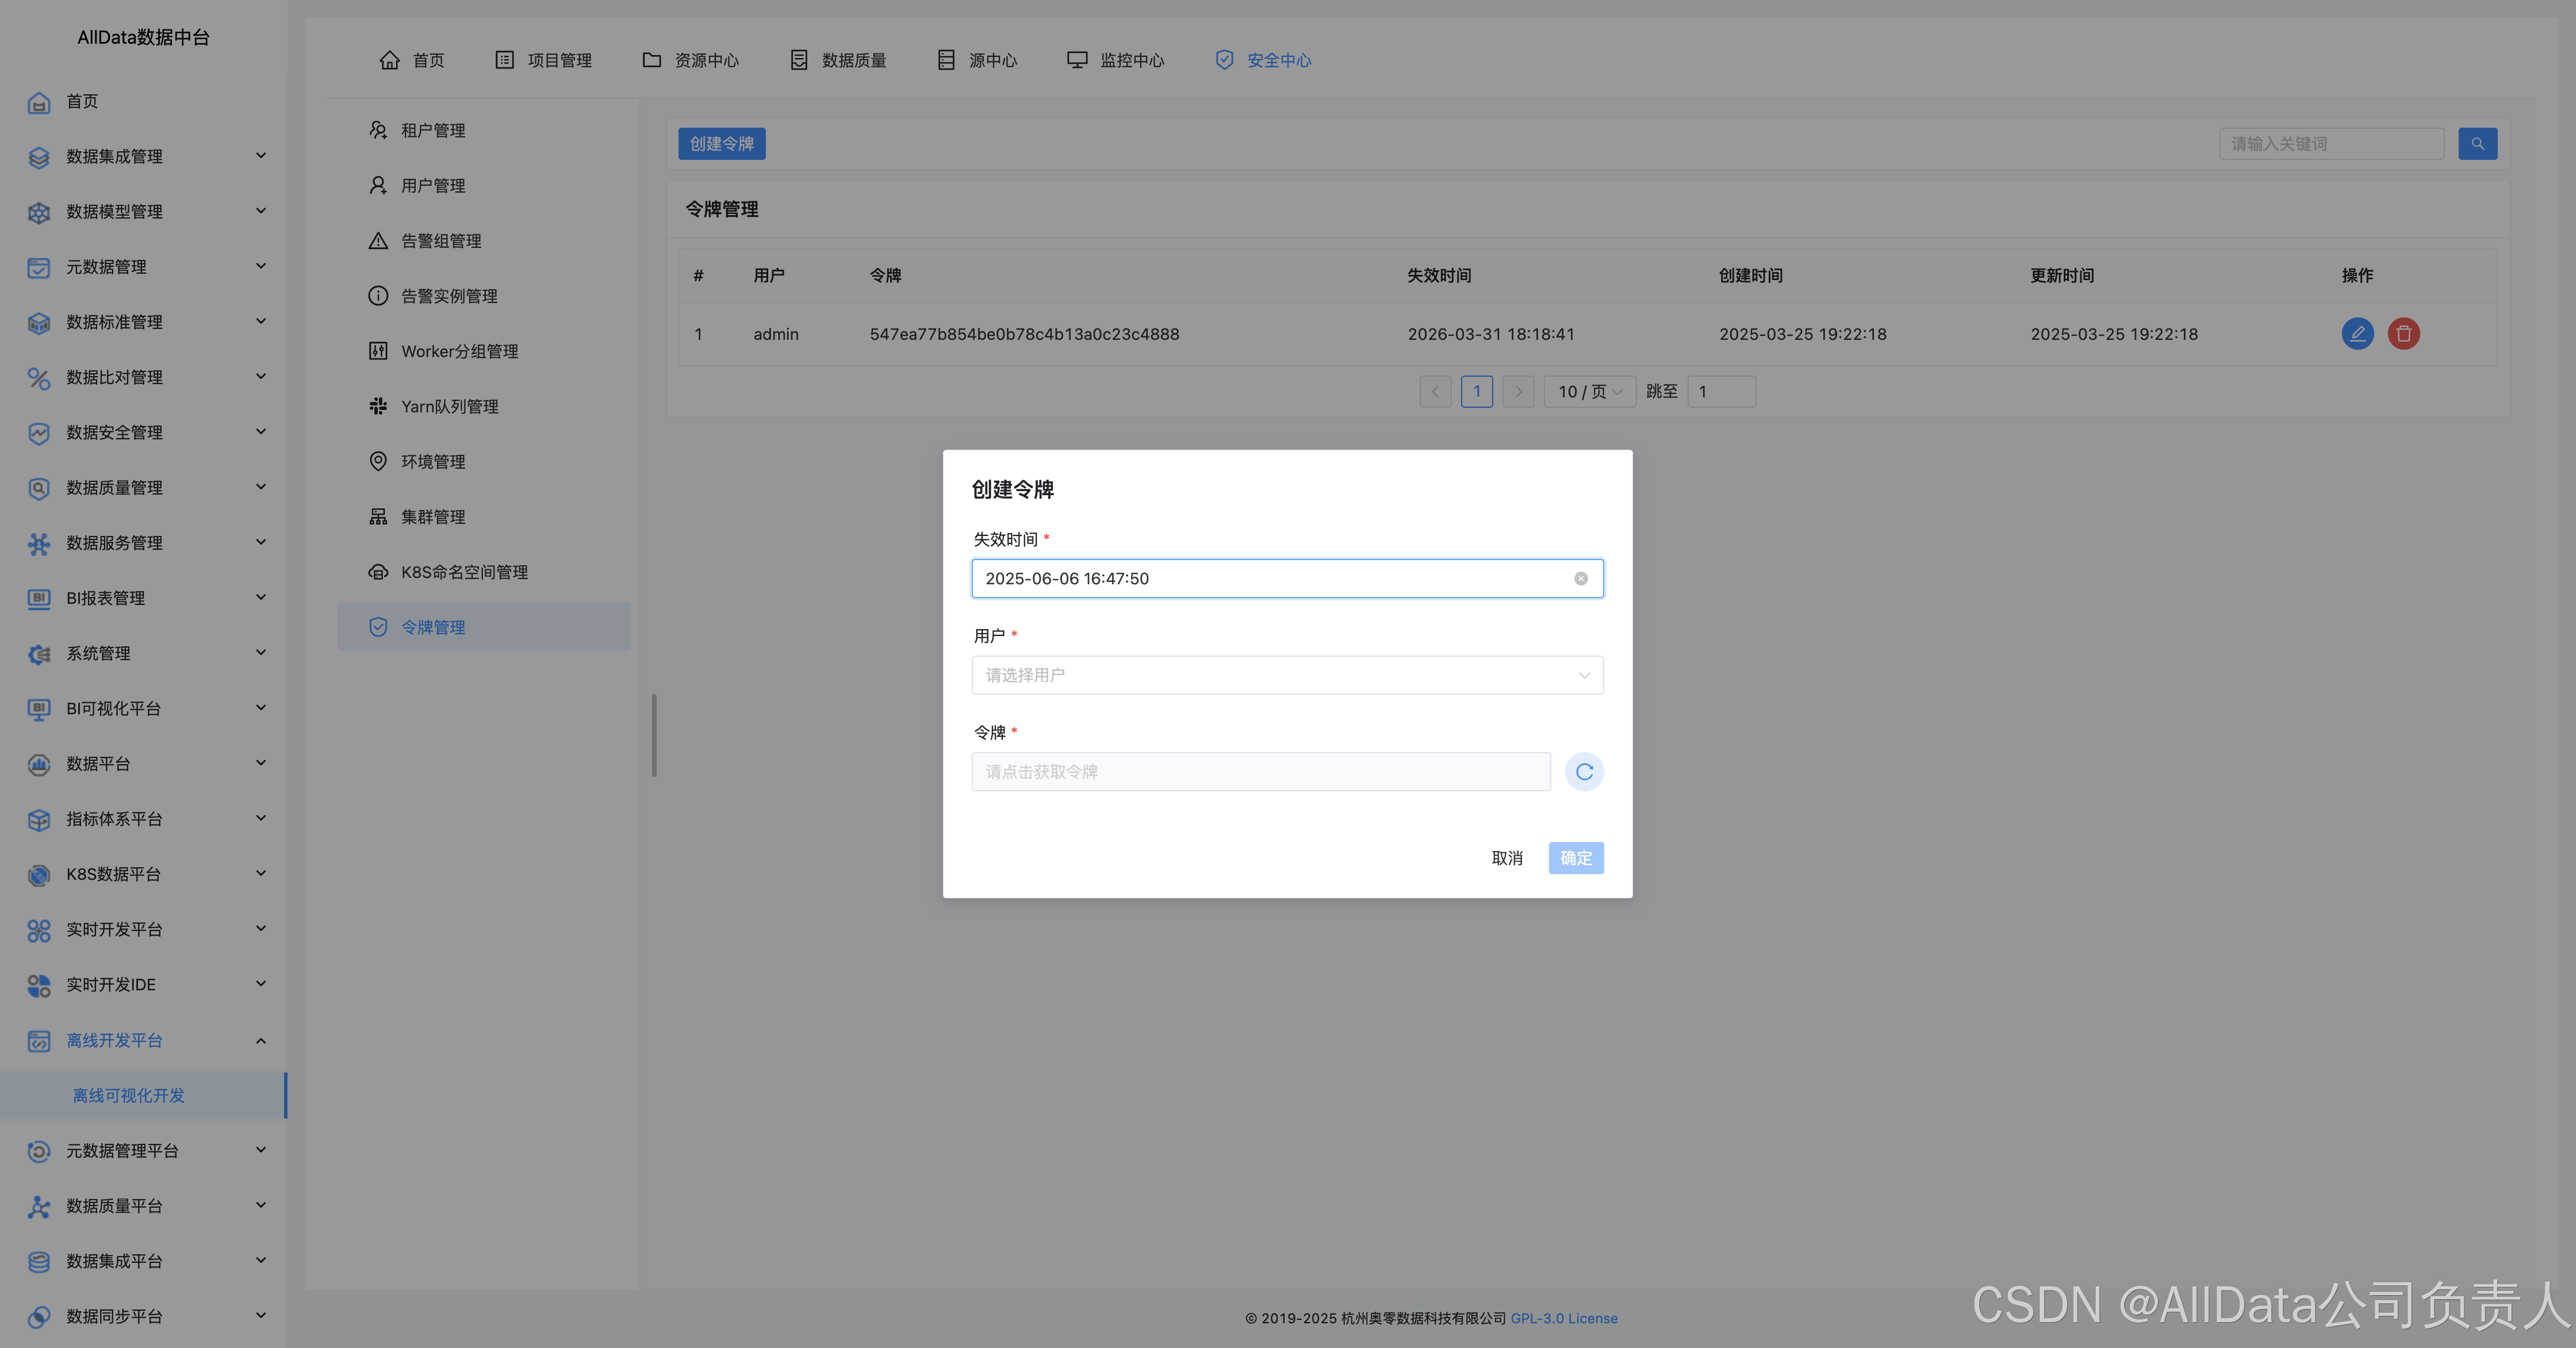This screenshot has height=1348, width=2576.
Task: Click the left sidebar 首页 home icon
Action: coord(39,102)
